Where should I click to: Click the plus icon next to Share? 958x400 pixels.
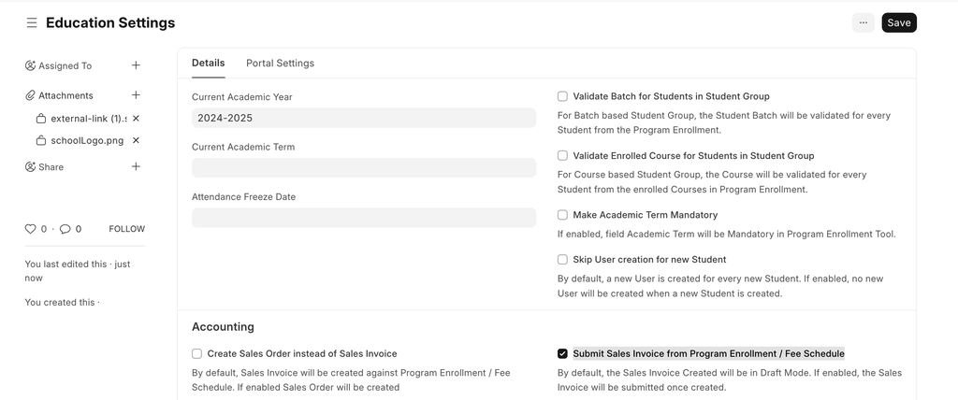(x=136, y=166)
